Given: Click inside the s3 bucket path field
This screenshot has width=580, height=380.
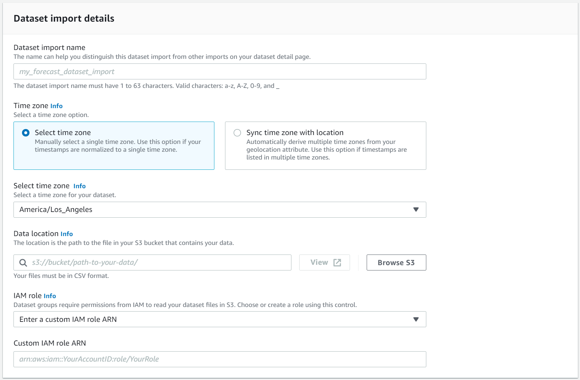Looking at the screenshot, I should 153,262.
